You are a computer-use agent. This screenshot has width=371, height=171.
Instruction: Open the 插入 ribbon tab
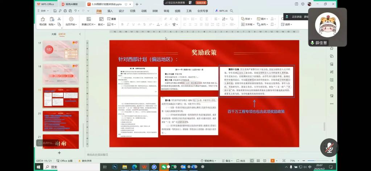[x=110, y=11]
